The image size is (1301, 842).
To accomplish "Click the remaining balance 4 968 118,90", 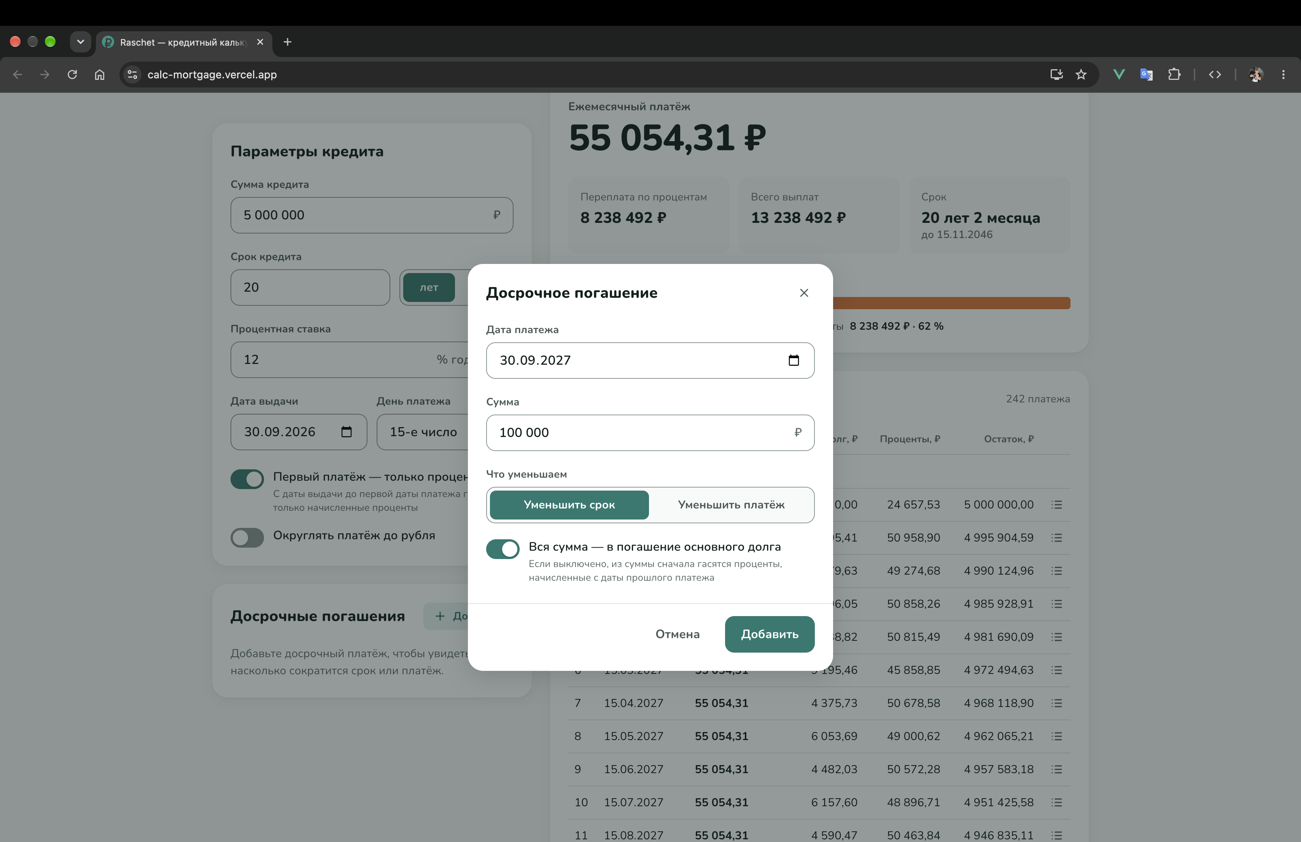I will point(998,703).
